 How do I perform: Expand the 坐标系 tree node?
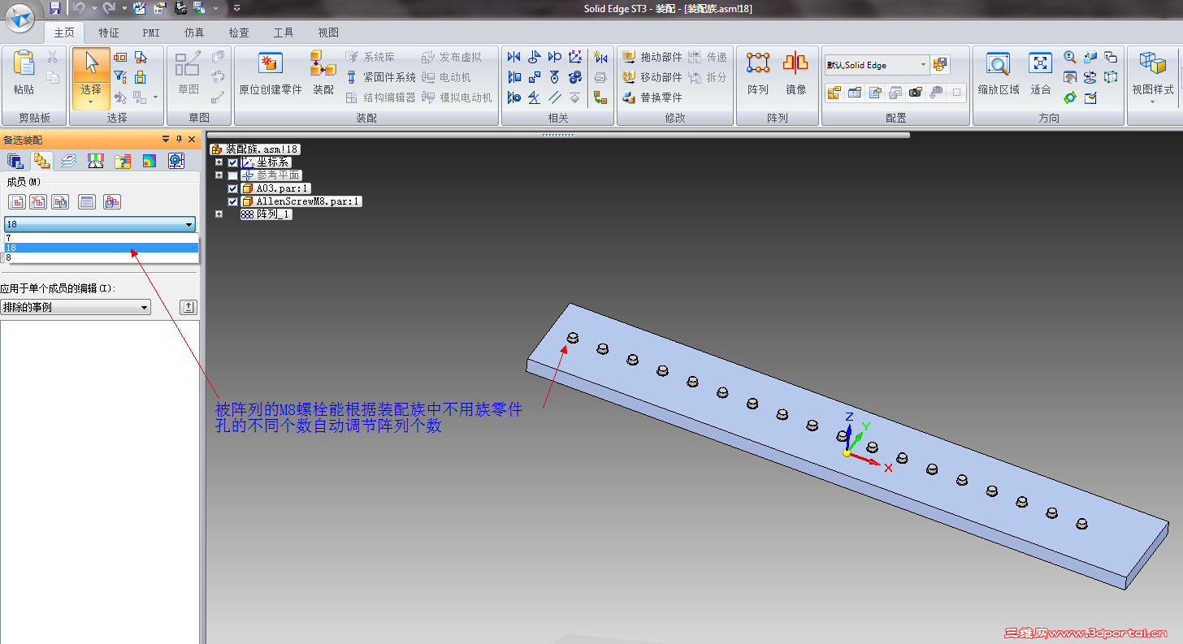coord(219,162)
